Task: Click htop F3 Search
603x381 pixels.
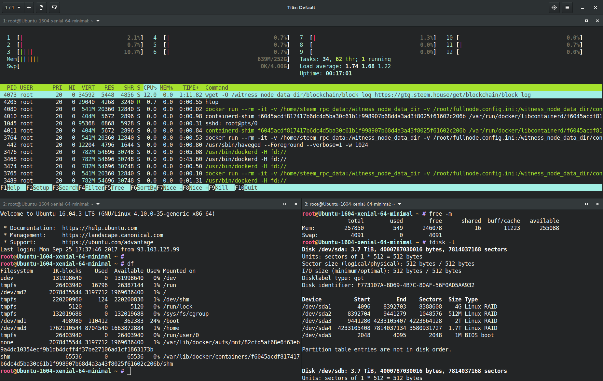Action: [x=65, y=188]
